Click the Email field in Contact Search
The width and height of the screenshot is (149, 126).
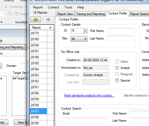[84, 121]
